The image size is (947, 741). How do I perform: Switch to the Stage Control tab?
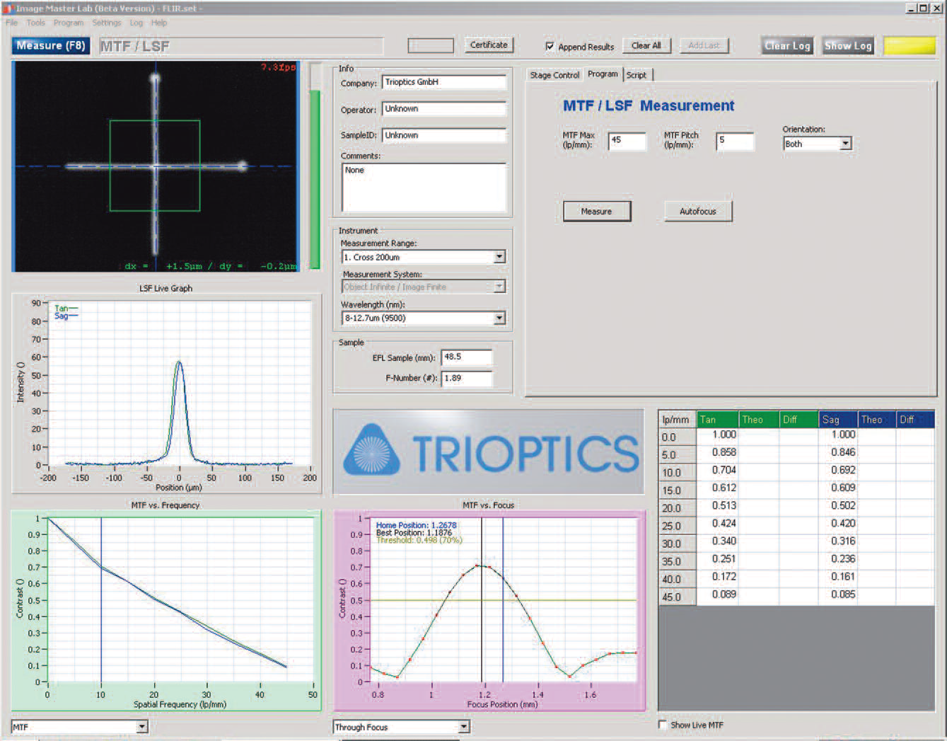[x=554, y=75]
